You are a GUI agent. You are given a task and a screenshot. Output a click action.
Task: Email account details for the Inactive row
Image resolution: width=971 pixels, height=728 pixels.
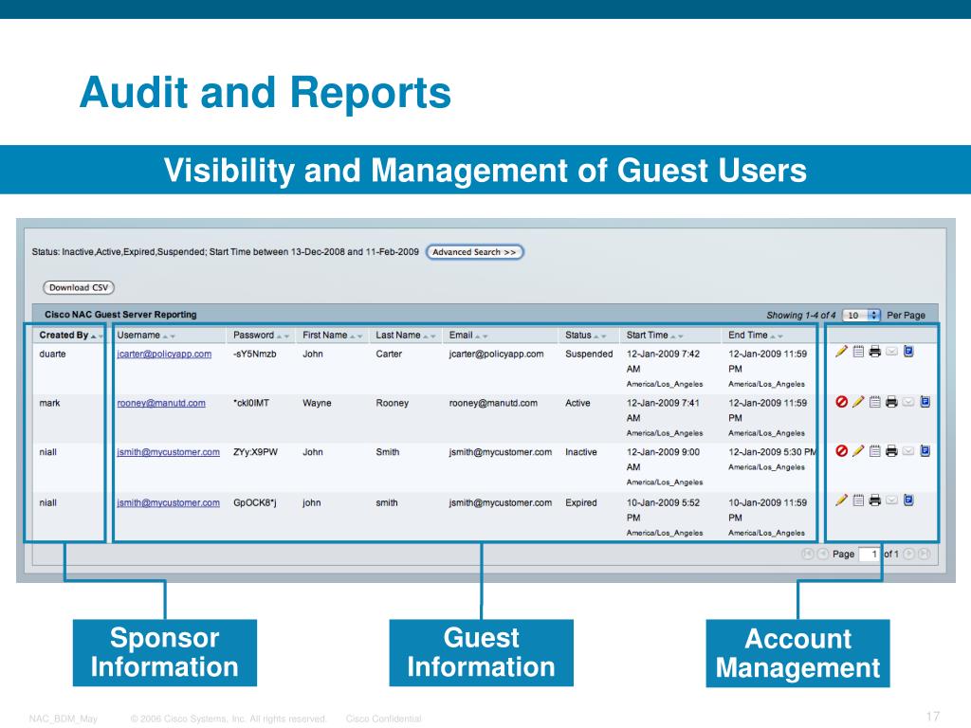[x=908, y=450]
